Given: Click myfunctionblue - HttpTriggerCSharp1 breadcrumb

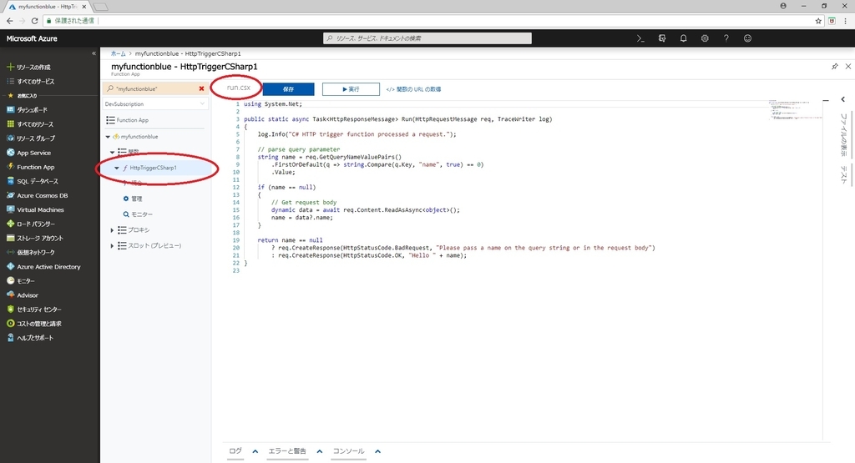Looking at the screenshot, I should click(188, 53).
